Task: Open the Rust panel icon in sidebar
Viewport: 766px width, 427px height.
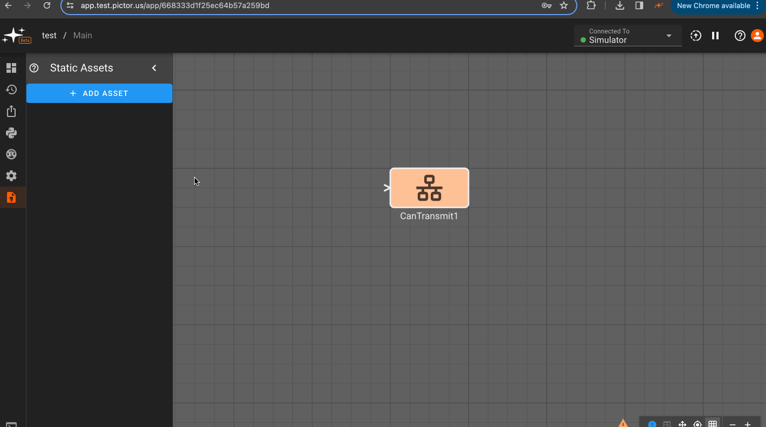Action: 11,154
